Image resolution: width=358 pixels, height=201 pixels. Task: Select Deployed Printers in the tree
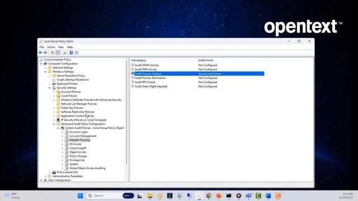67,84
